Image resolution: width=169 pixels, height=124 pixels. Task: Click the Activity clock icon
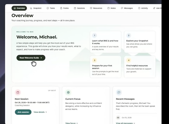139,8
